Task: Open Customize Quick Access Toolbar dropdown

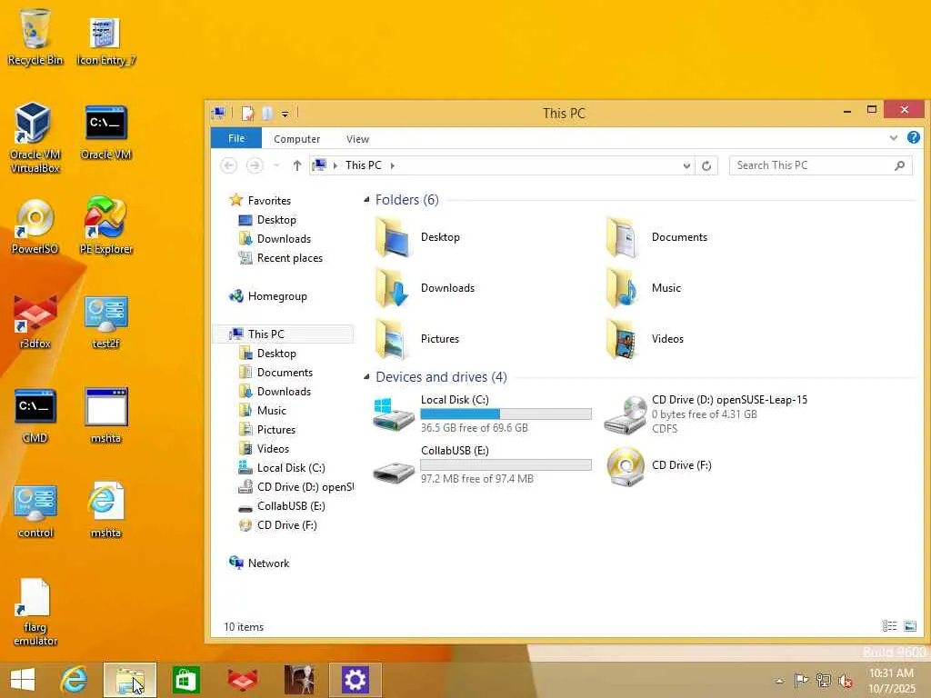Action: pyautogui.click(x=285, y=114)
